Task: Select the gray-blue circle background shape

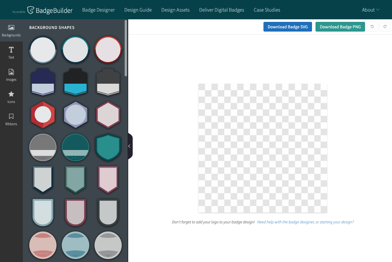Action: (43, 50)
